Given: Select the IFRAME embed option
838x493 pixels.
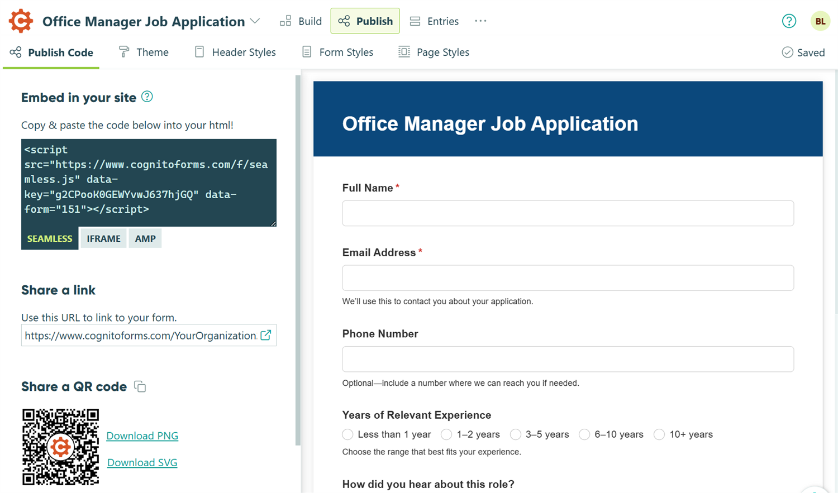Looking at the screenshot, I should (x=103, y=238).
